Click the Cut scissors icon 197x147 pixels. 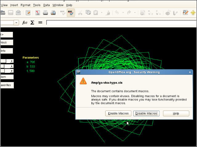pyautogui.click(x=80, y=13)
